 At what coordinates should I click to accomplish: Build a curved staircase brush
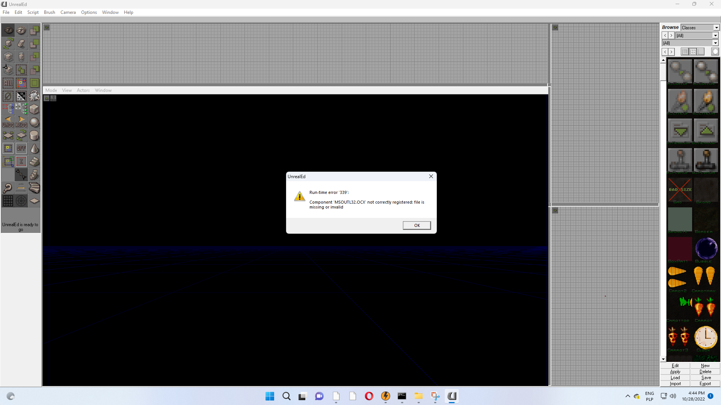(x=35, y=188)
